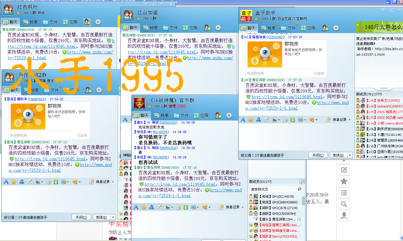Open the item.jd.com link in 斗战神魔 chat
The height and width of the screenshot is (241, 403).
click(x=180, y=184)
